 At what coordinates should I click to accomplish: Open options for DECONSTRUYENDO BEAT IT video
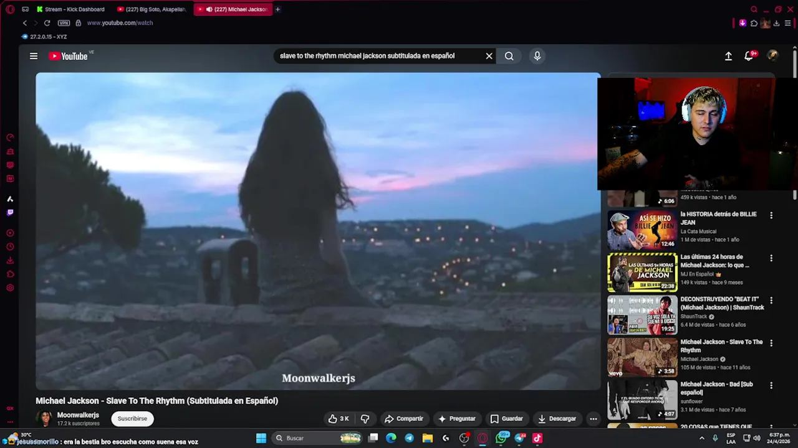coord(771,300)
